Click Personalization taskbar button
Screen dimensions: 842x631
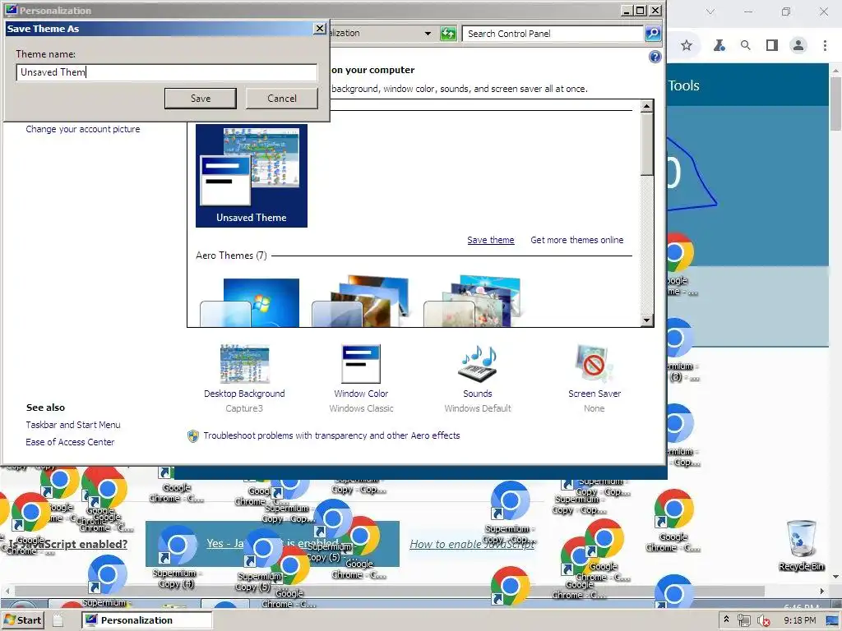147,620
